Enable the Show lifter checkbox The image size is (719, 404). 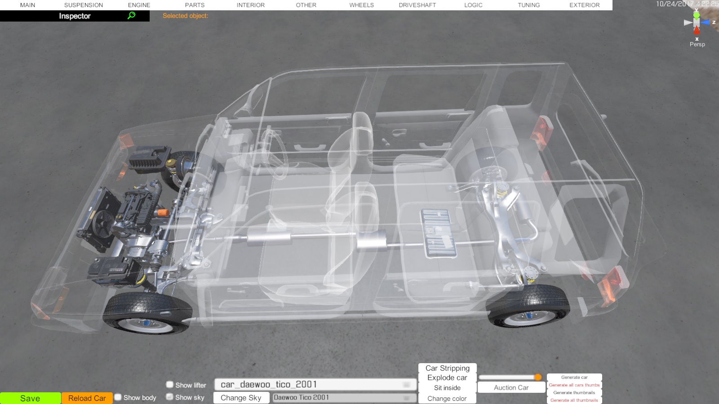(x=170, y=385)
